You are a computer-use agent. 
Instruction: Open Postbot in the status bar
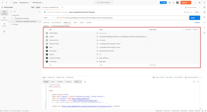(159, 111)
